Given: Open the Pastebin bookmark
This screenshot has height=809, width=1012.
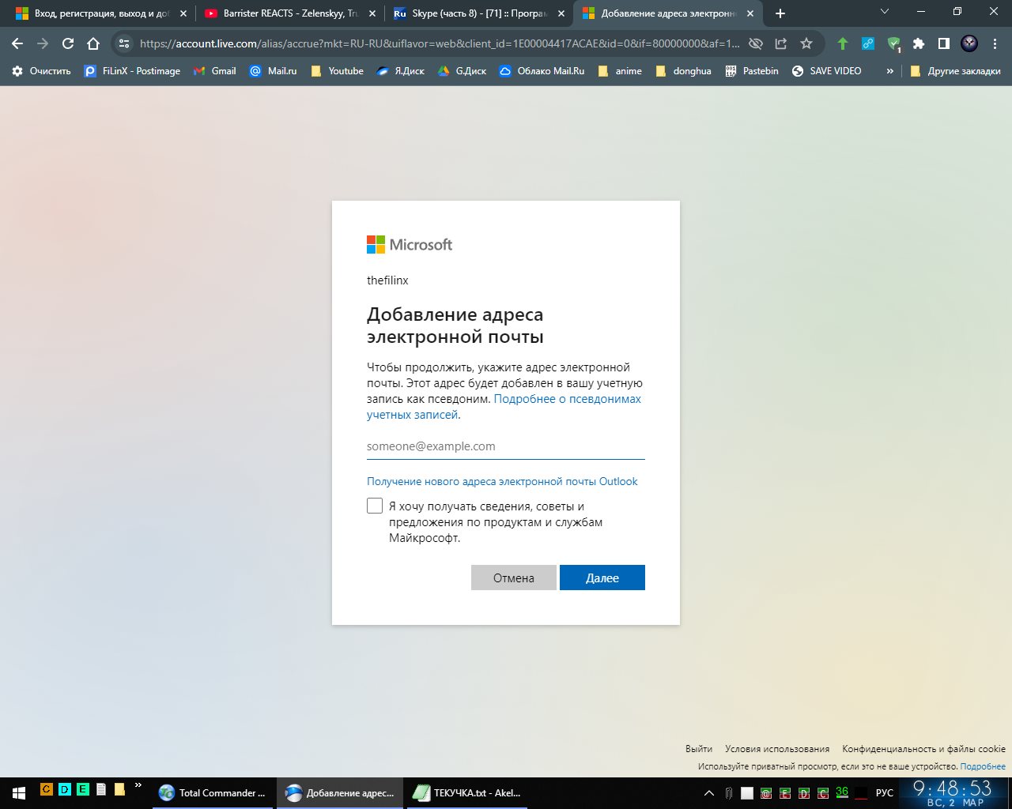Looking at the screenshot, I should (x=752, y=71).
